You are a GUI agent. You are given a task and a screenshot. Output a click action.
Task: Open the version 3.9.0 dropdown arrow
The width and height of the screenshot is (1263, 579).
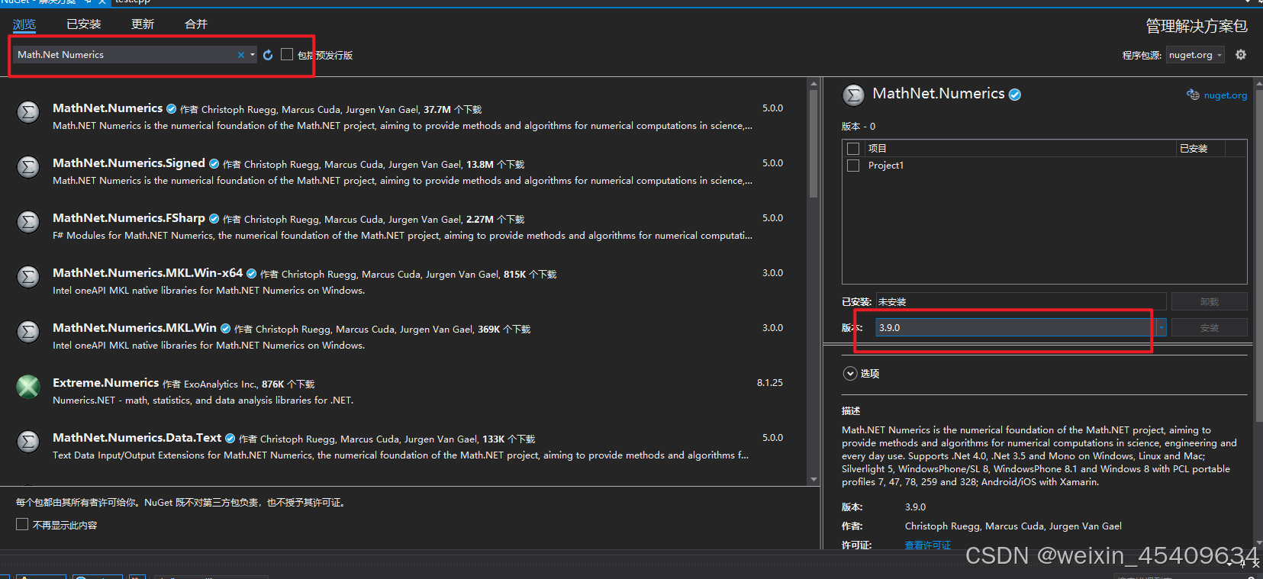click(1161, 328)
